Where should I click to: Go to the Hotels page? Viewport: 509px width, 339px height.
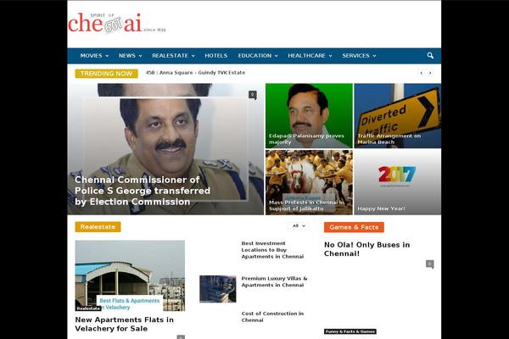(x=216, y=56)
